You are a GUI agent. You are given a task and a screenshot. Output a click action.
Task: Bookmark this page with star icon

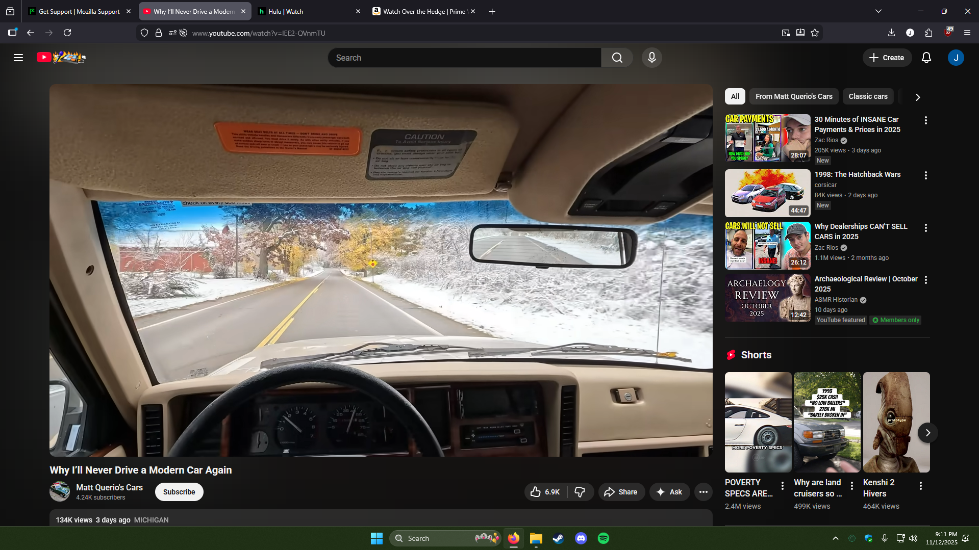point(815,33)
